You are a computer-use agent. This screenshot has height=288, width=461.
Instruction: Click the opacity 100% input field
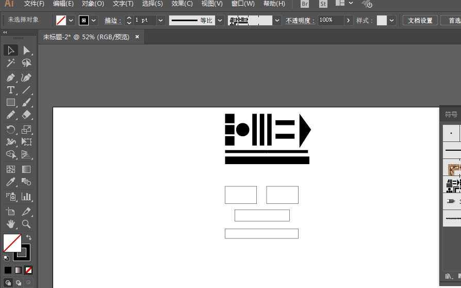click(331, 20)
